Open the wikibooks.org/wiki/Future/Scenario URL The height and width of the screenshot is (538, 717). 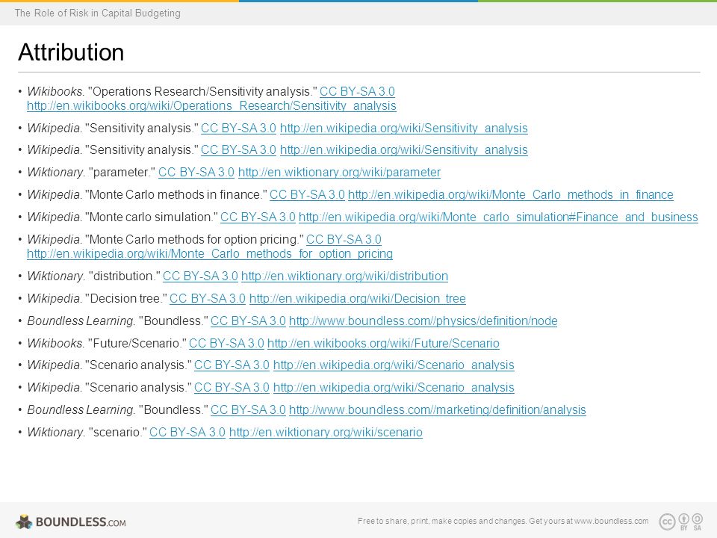point(383,344)
